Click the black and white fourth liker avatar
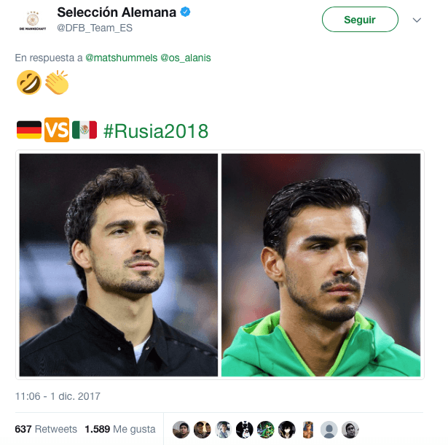Image resolution: width=448 pixels, height=445 pixels. (245, 430)
